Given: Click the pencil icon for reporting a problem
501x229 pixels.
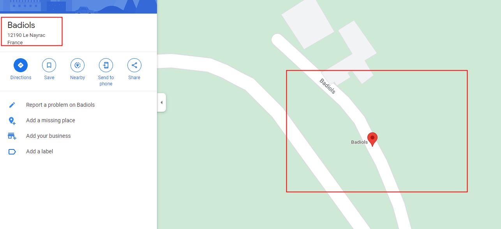Looking at the screenshot, I should (x=12, y=105).
